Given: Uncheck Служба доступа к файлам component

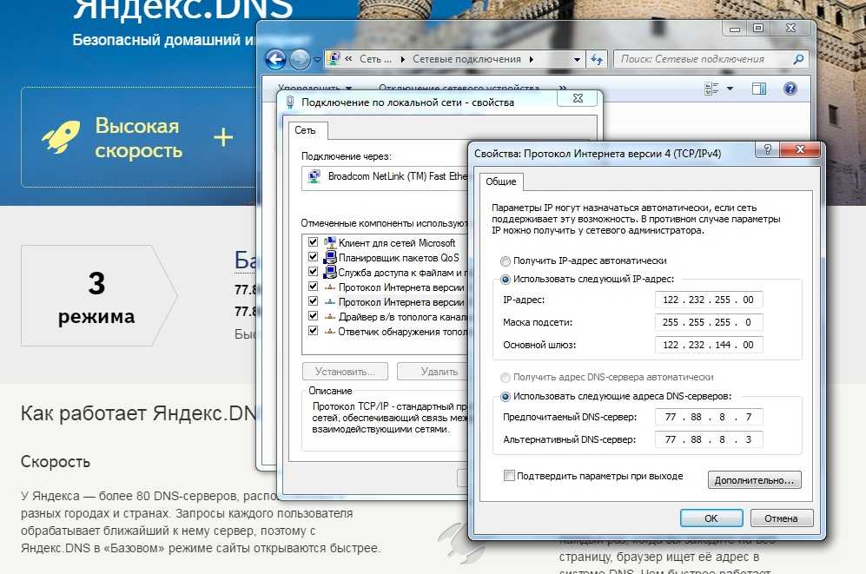Looking at the screenshot, I should (x=314, y=272).
